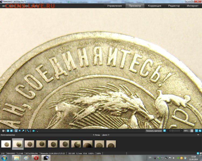
Task: Switch to the Просмотр mode tab
Action: pyautogui.click(x=135, y=6)
